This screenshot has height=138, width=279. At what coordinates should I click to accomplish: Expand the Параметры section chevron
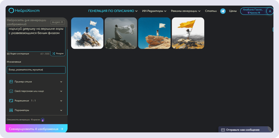[x=61, y=110]
